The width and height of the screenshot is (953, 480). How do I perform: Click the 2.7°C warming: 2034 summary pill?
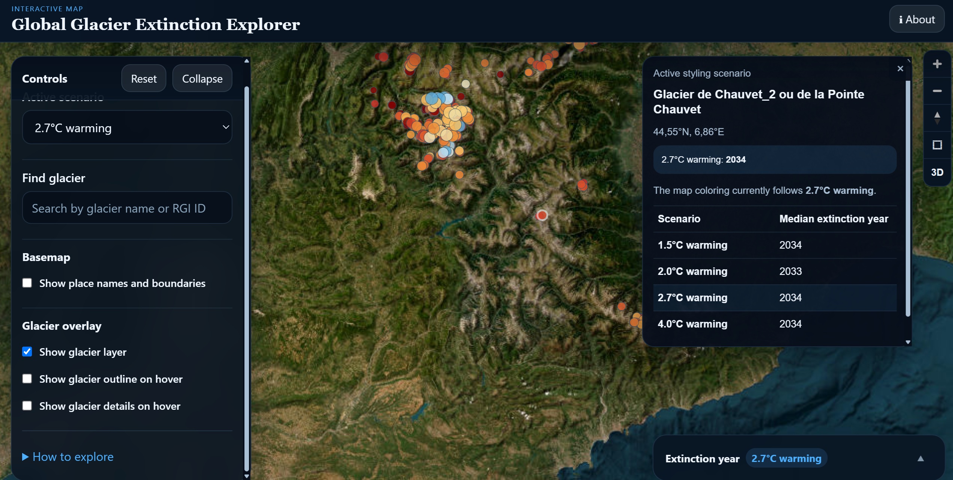[x=775, y=160]
